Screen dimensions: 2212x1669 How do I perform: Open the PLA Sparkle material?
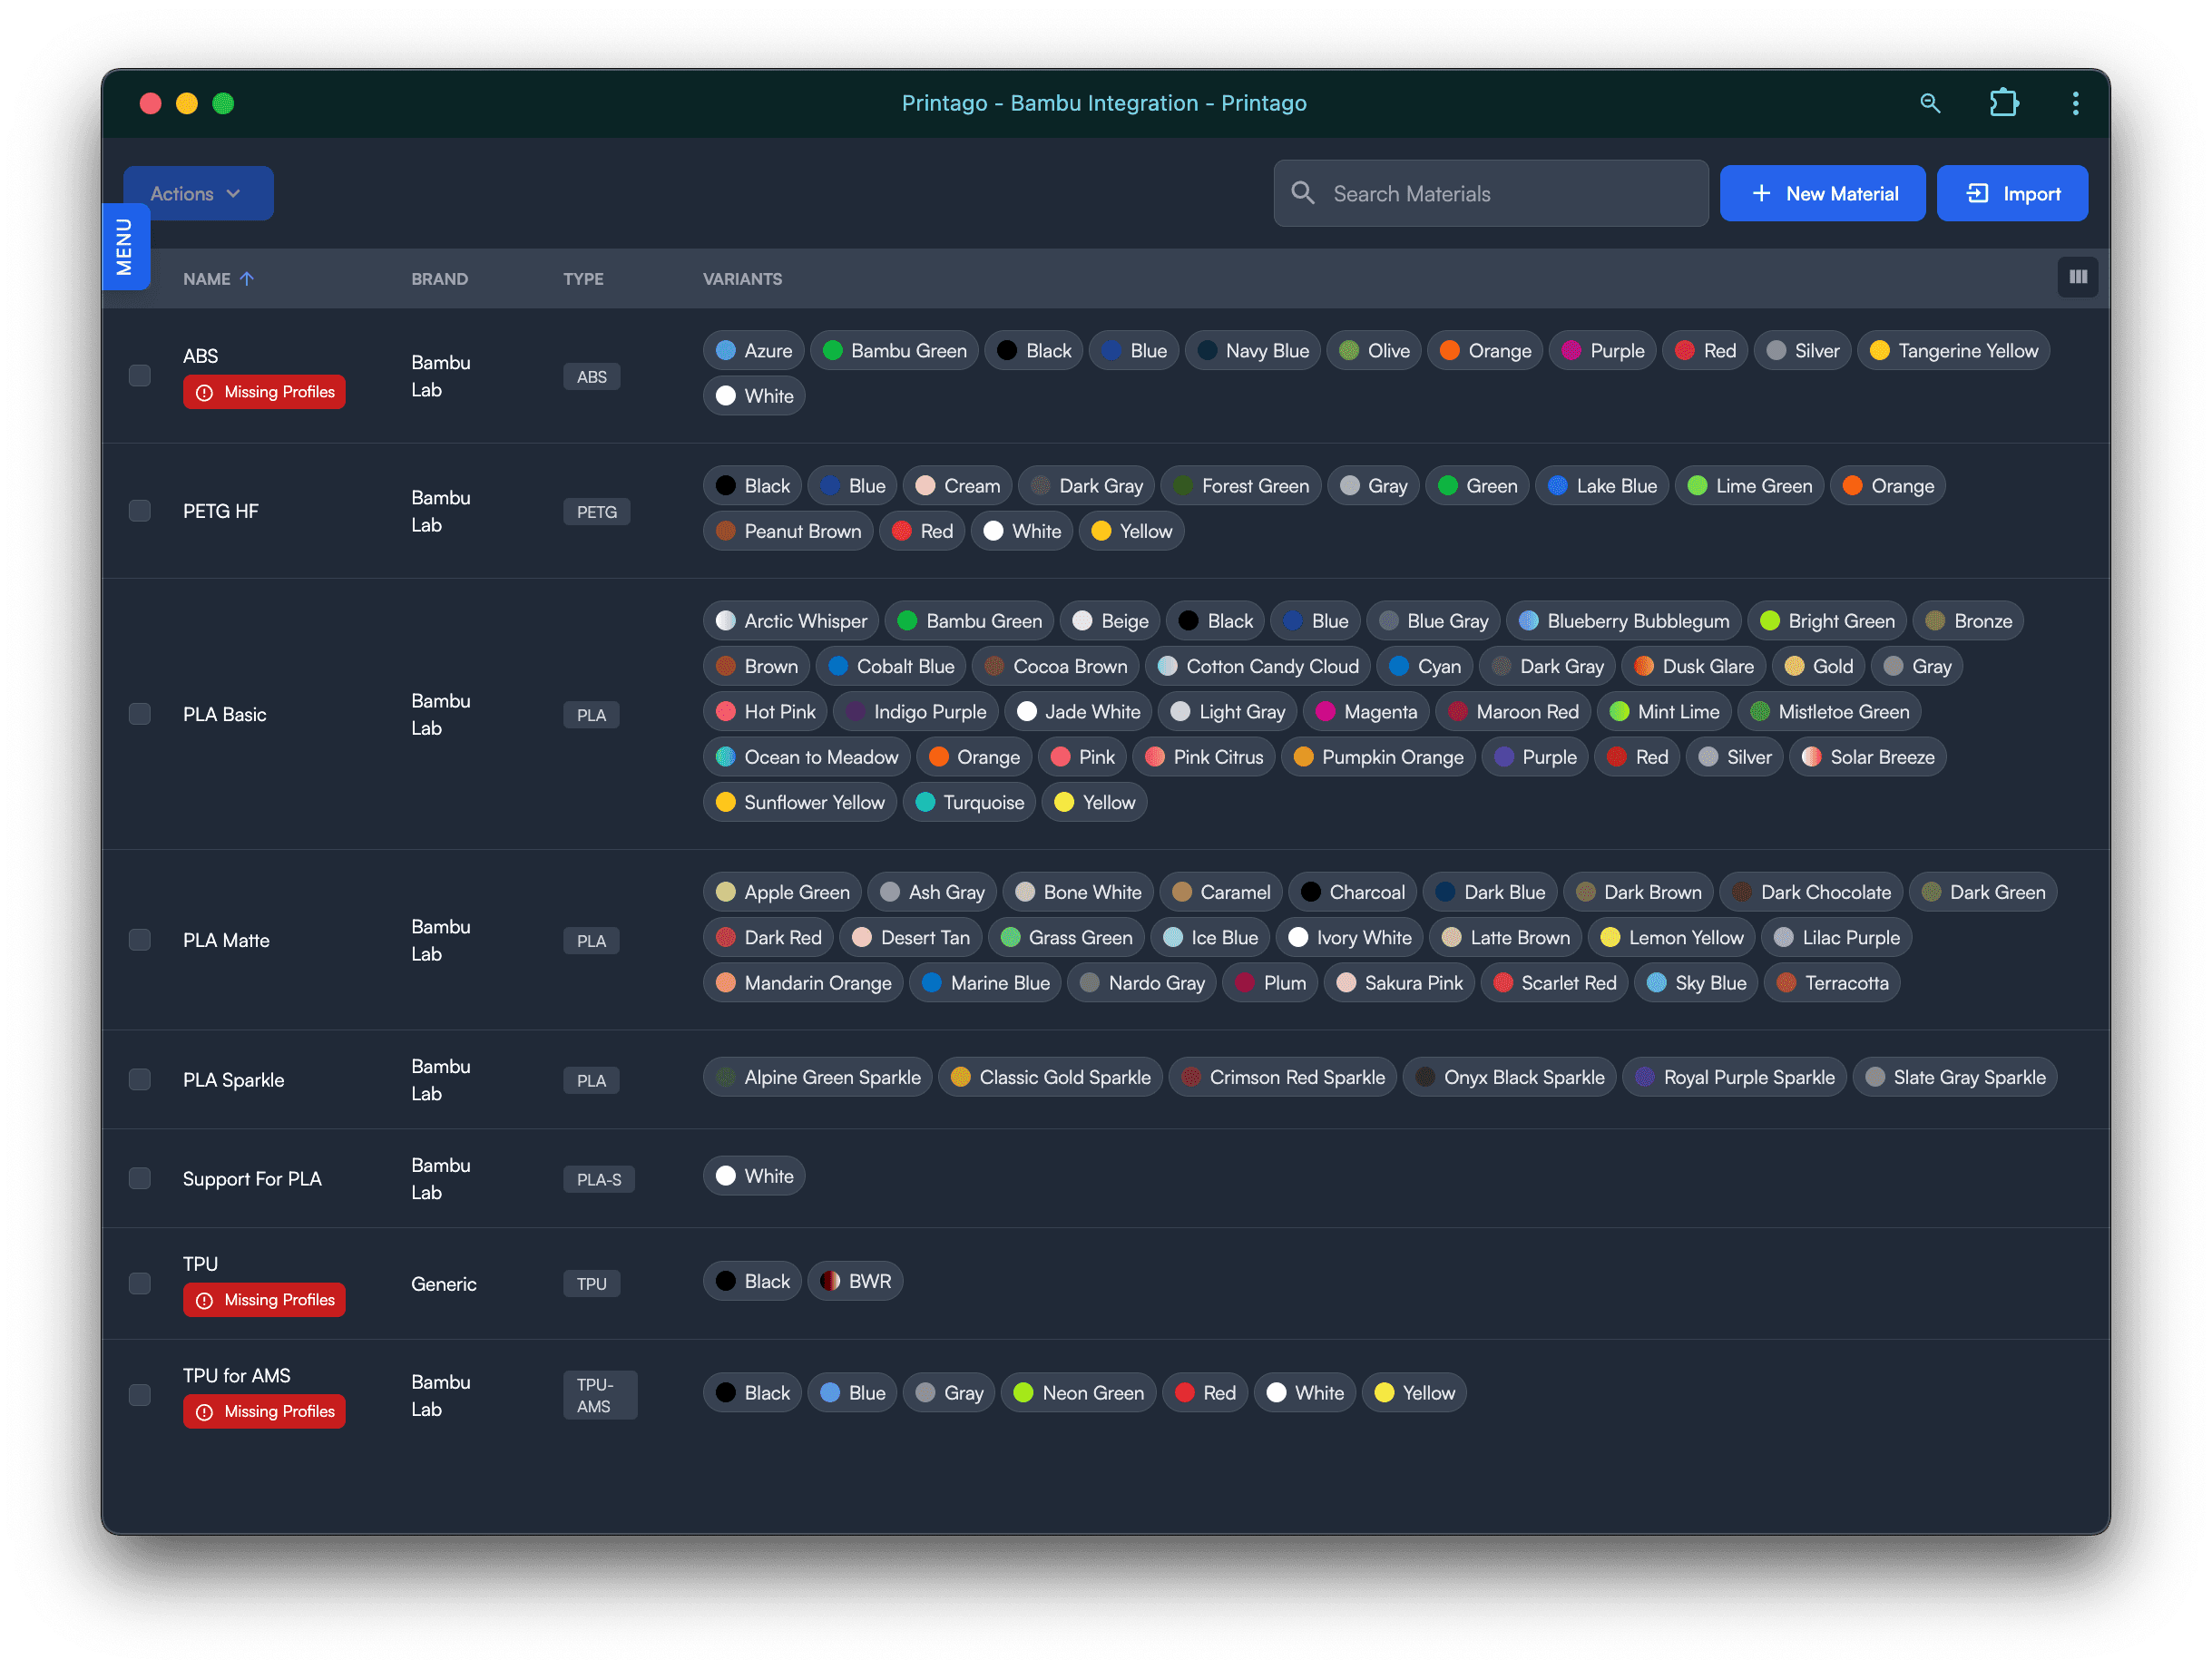[233, 1080]
